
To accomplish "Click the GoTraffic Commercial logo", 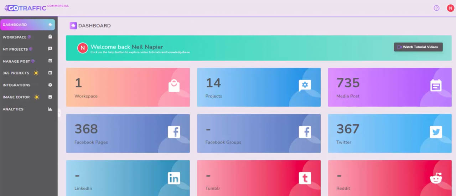I will click(36, 7).
